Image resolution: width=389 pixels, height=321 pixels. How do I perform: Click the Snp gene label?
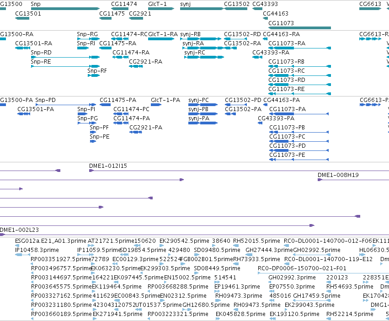coord(36,4)
